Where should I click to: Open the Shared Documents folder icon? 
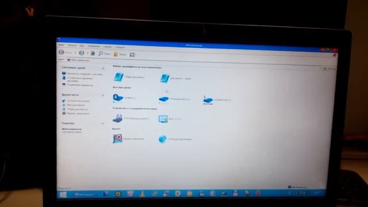[119, 76]
